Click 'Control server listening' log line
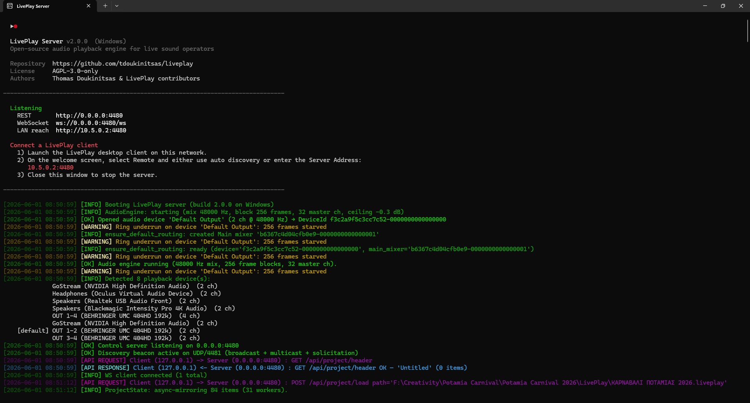Screen dimensions: 750x403 [x=121, y=345]
